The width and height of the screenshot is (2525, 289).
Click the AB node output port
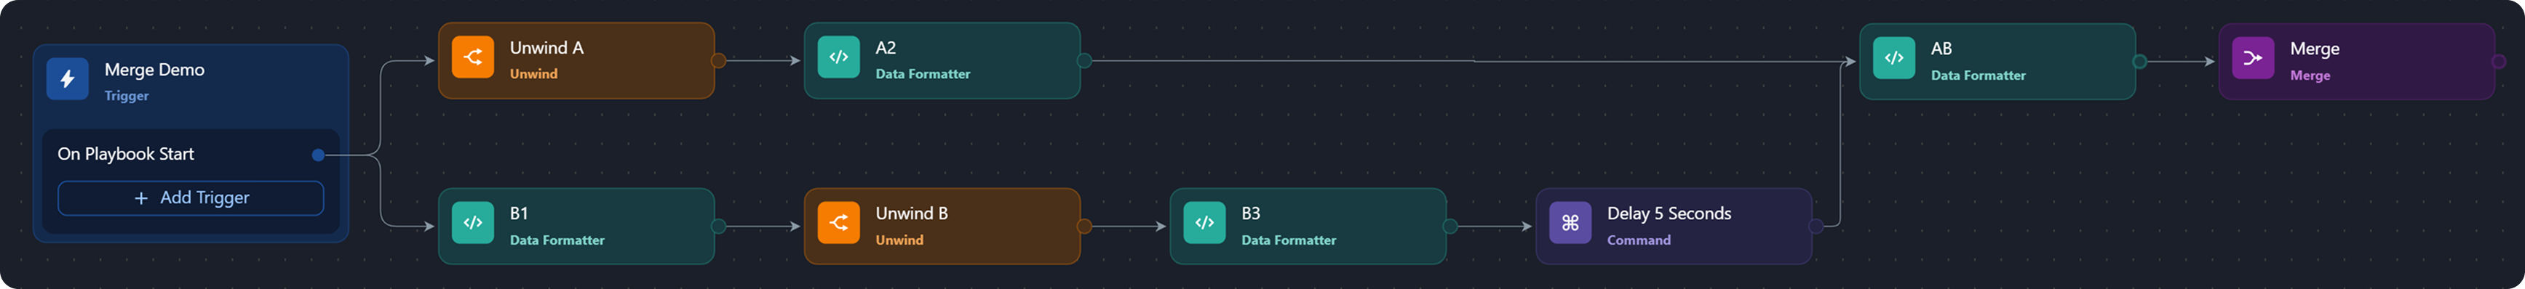2139,62
